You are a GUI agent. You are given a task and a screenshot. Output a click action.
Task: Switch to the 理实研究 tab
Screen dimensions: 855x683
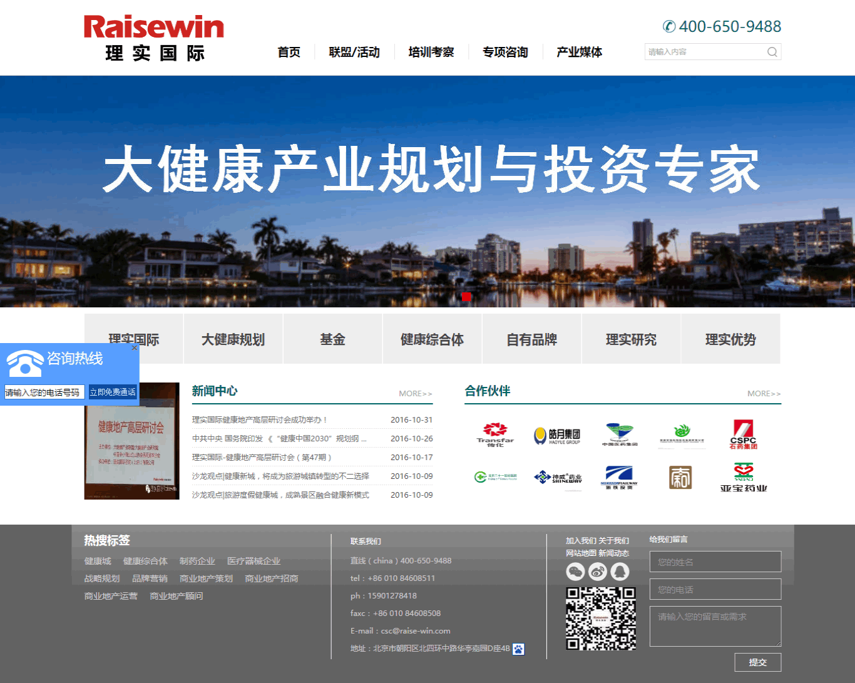(631, 339)
